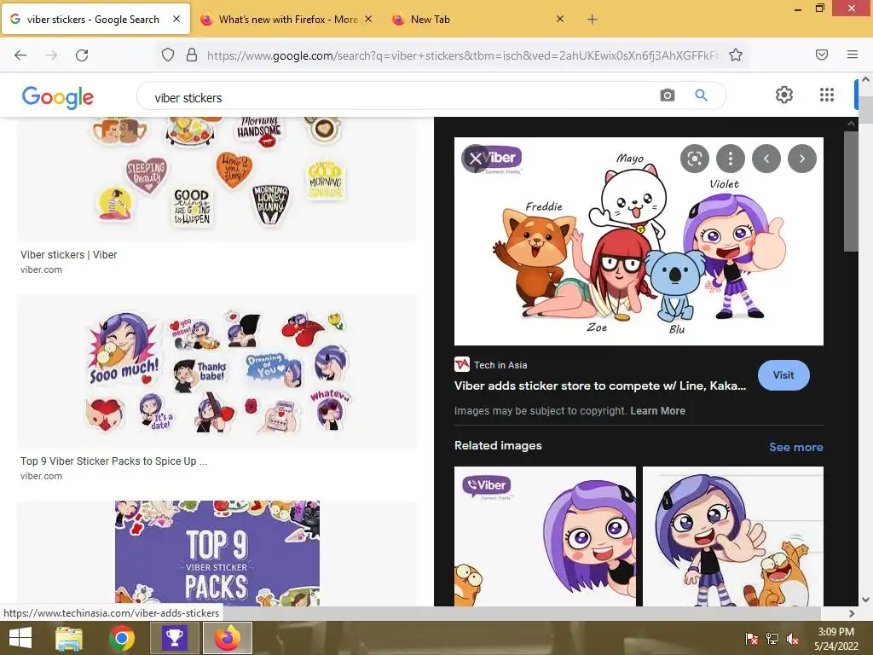Open the Action Center flag icon
Screen dimensions: 873x655
752,638
